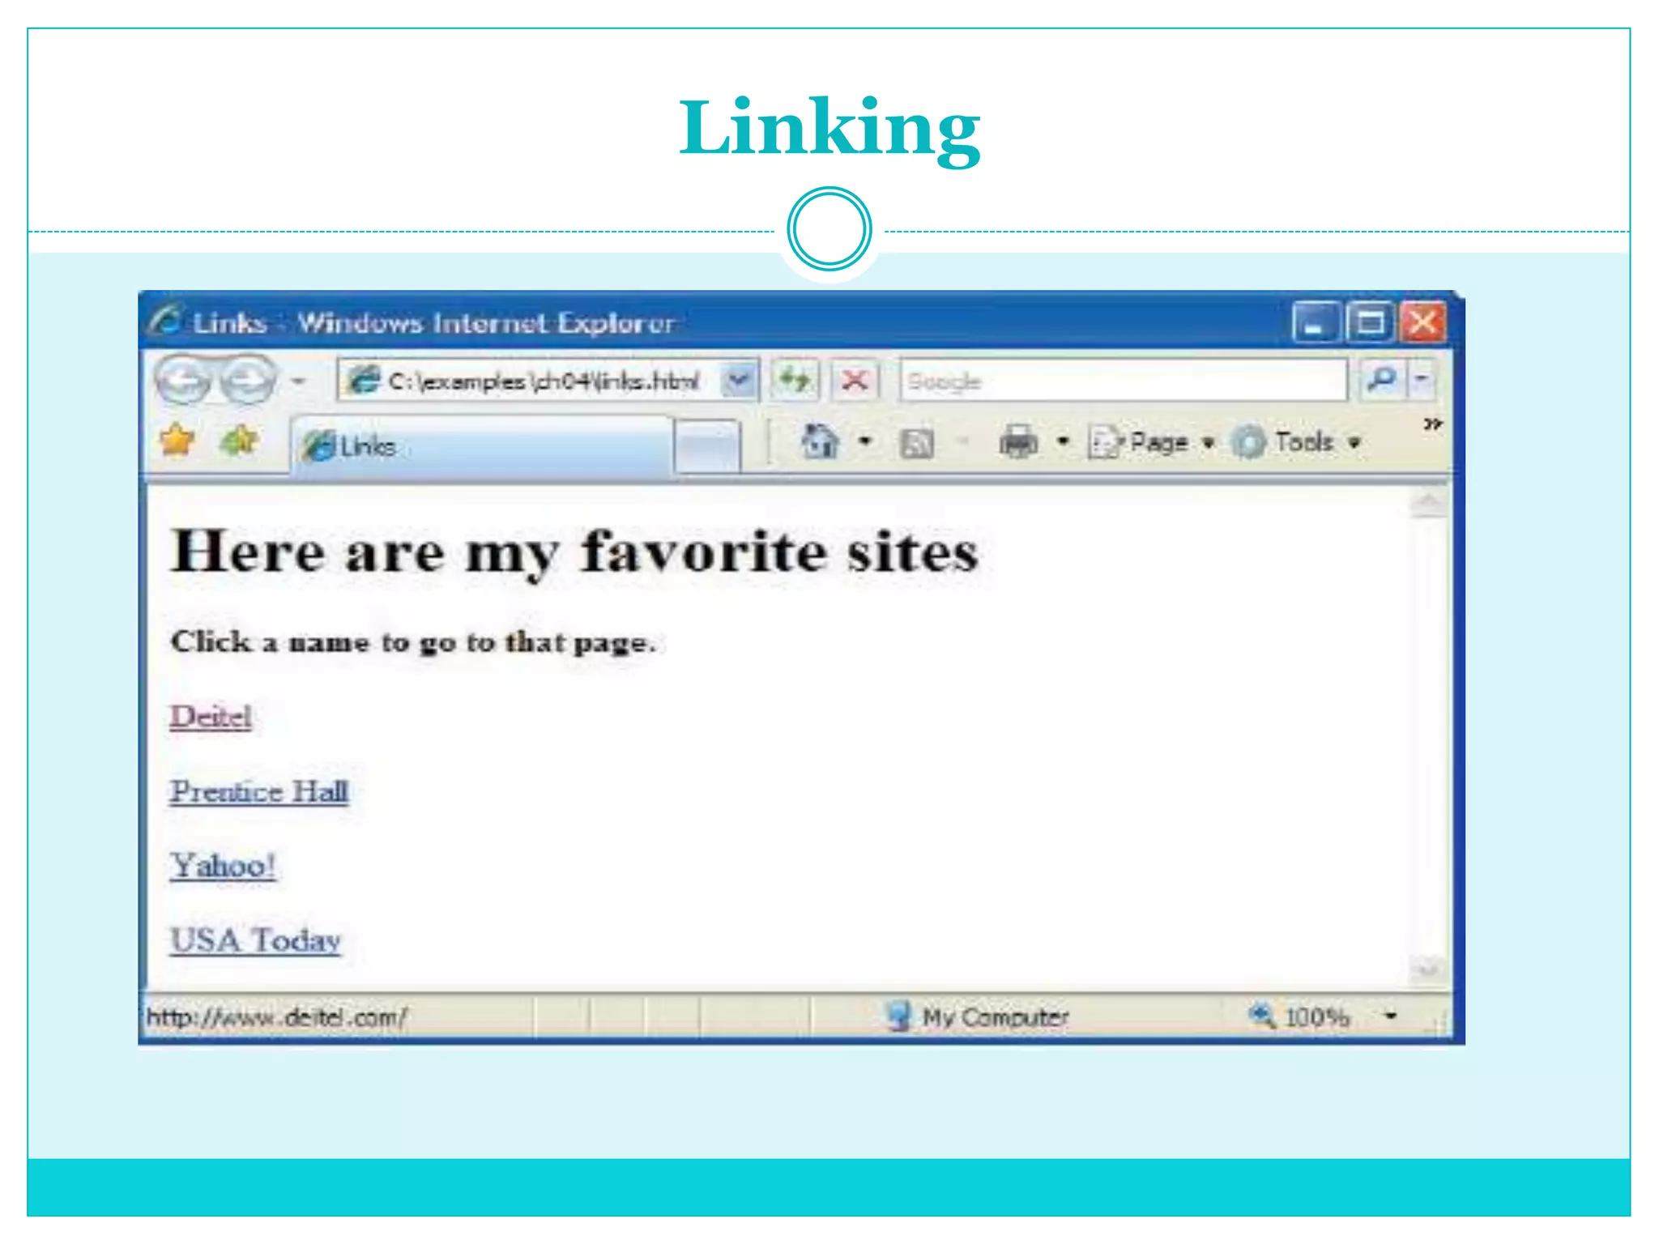Follow the Deitel link
1659x1244 pixels.
pyautogui.click(x=211, y=717)
